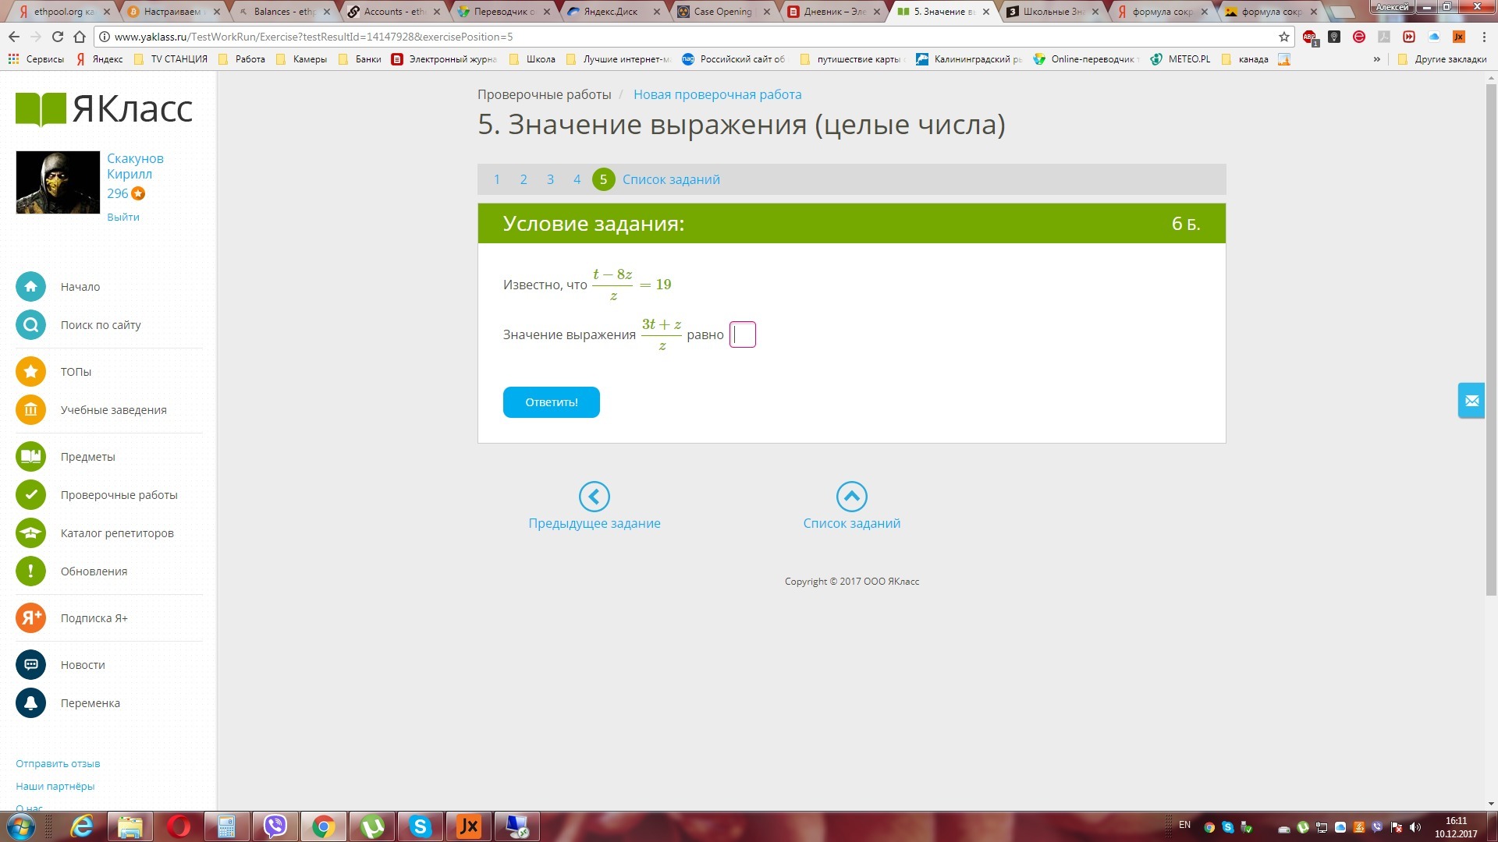Click the blue envelope feedback icon
Image resolution: width=1498 pixels, height=842 pixels.
click(1471, 401)
